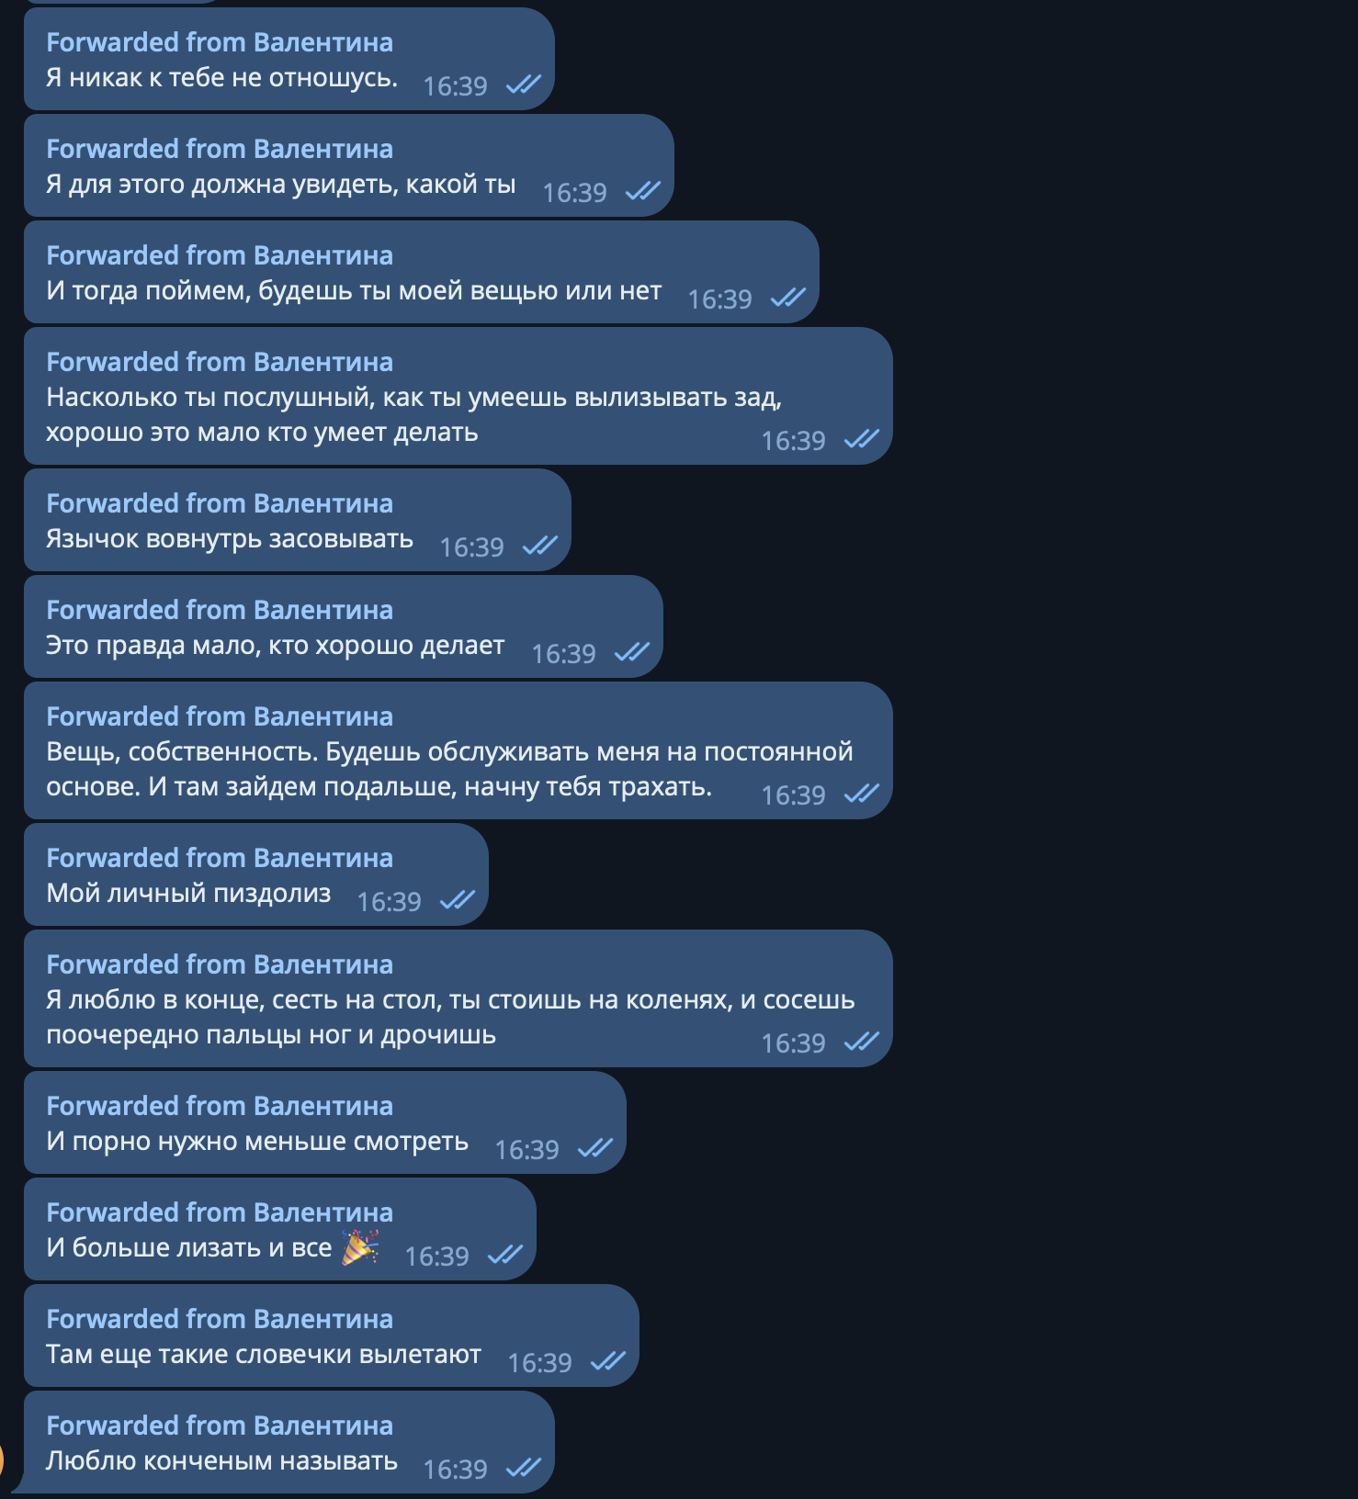Image resolution: width=1358 pixels, height=1499 pixels.
Task: Click 16:39 timestamp on 'И тогда поймем' message
Action: (x=720, y=299)
